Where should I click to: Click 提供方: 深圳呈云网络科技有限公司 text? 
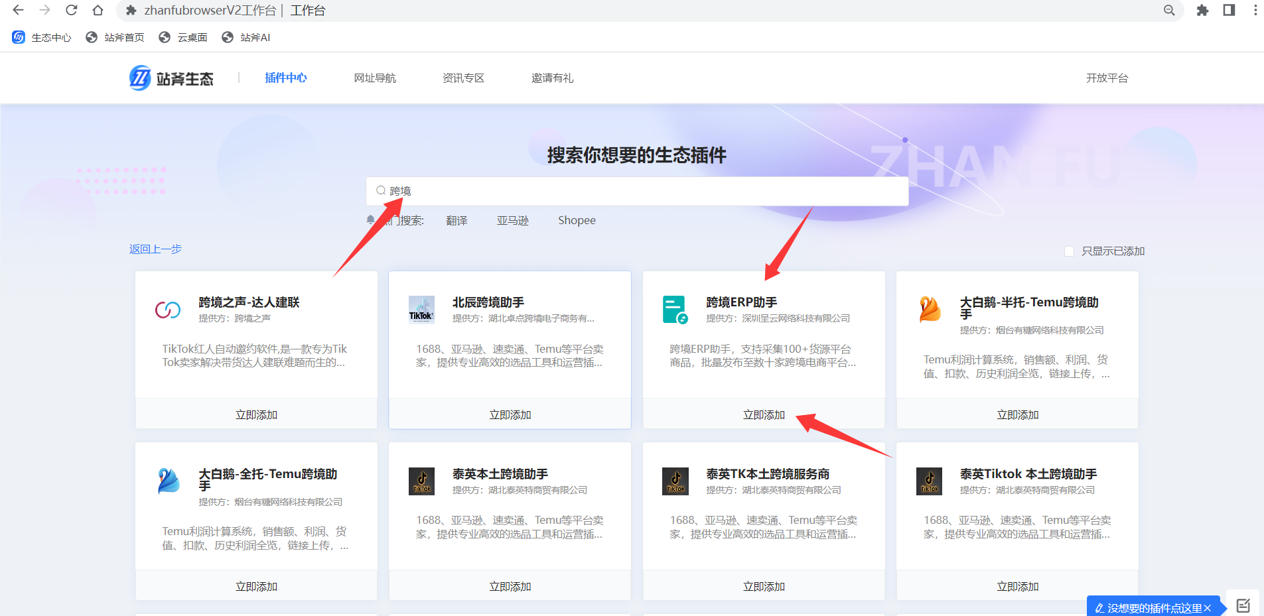coord(778,318)
